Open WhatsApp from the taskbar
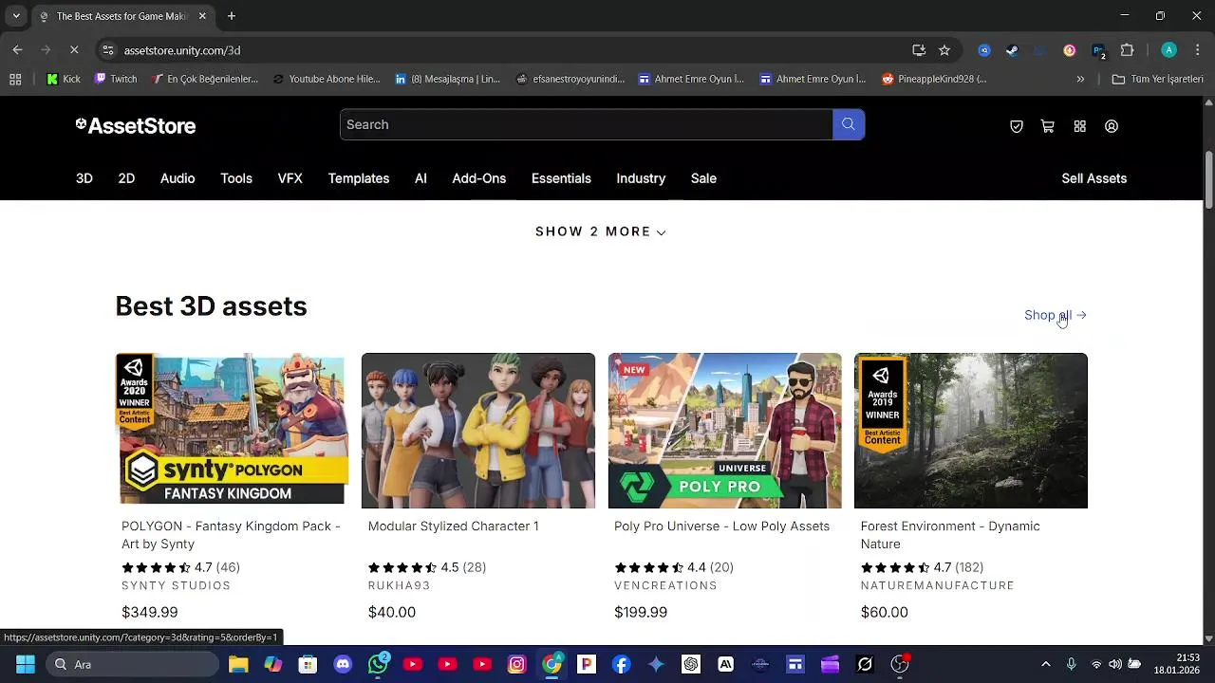 tap(378, 664)
